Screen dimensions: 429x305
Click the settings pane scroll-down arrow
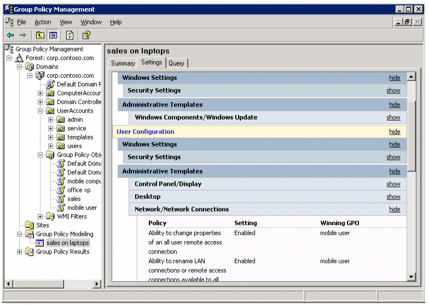pyautogui.click(x=411, y=277)
